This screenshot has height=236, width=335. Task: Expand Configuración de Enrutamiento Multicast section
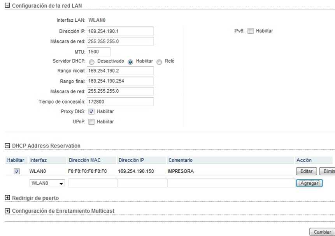7,211
